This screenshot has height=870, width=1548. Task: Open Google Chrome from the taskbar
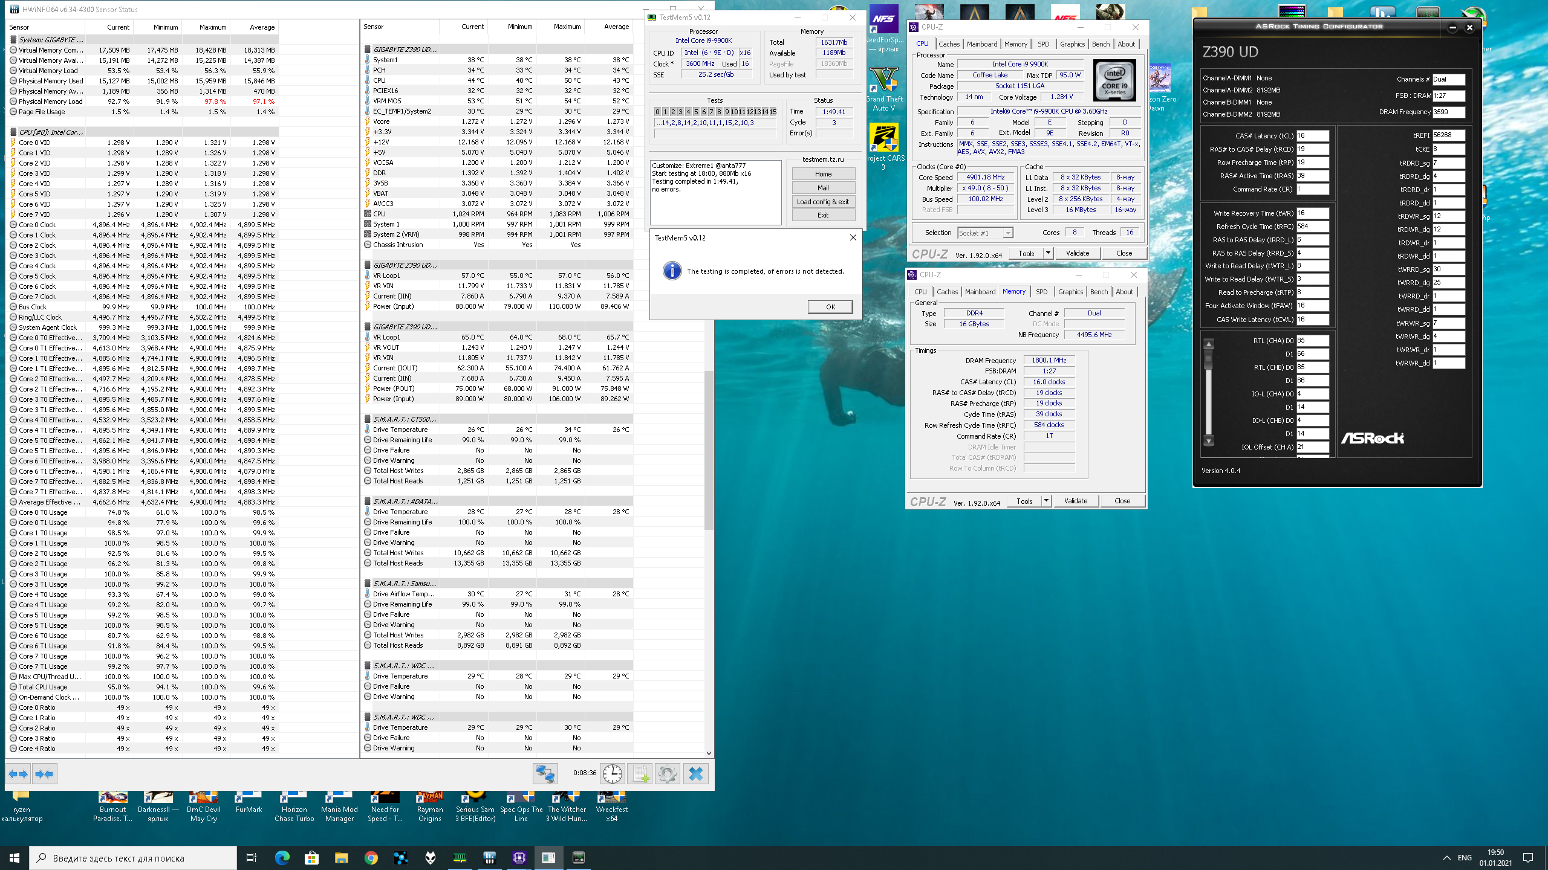pos(371,858)
